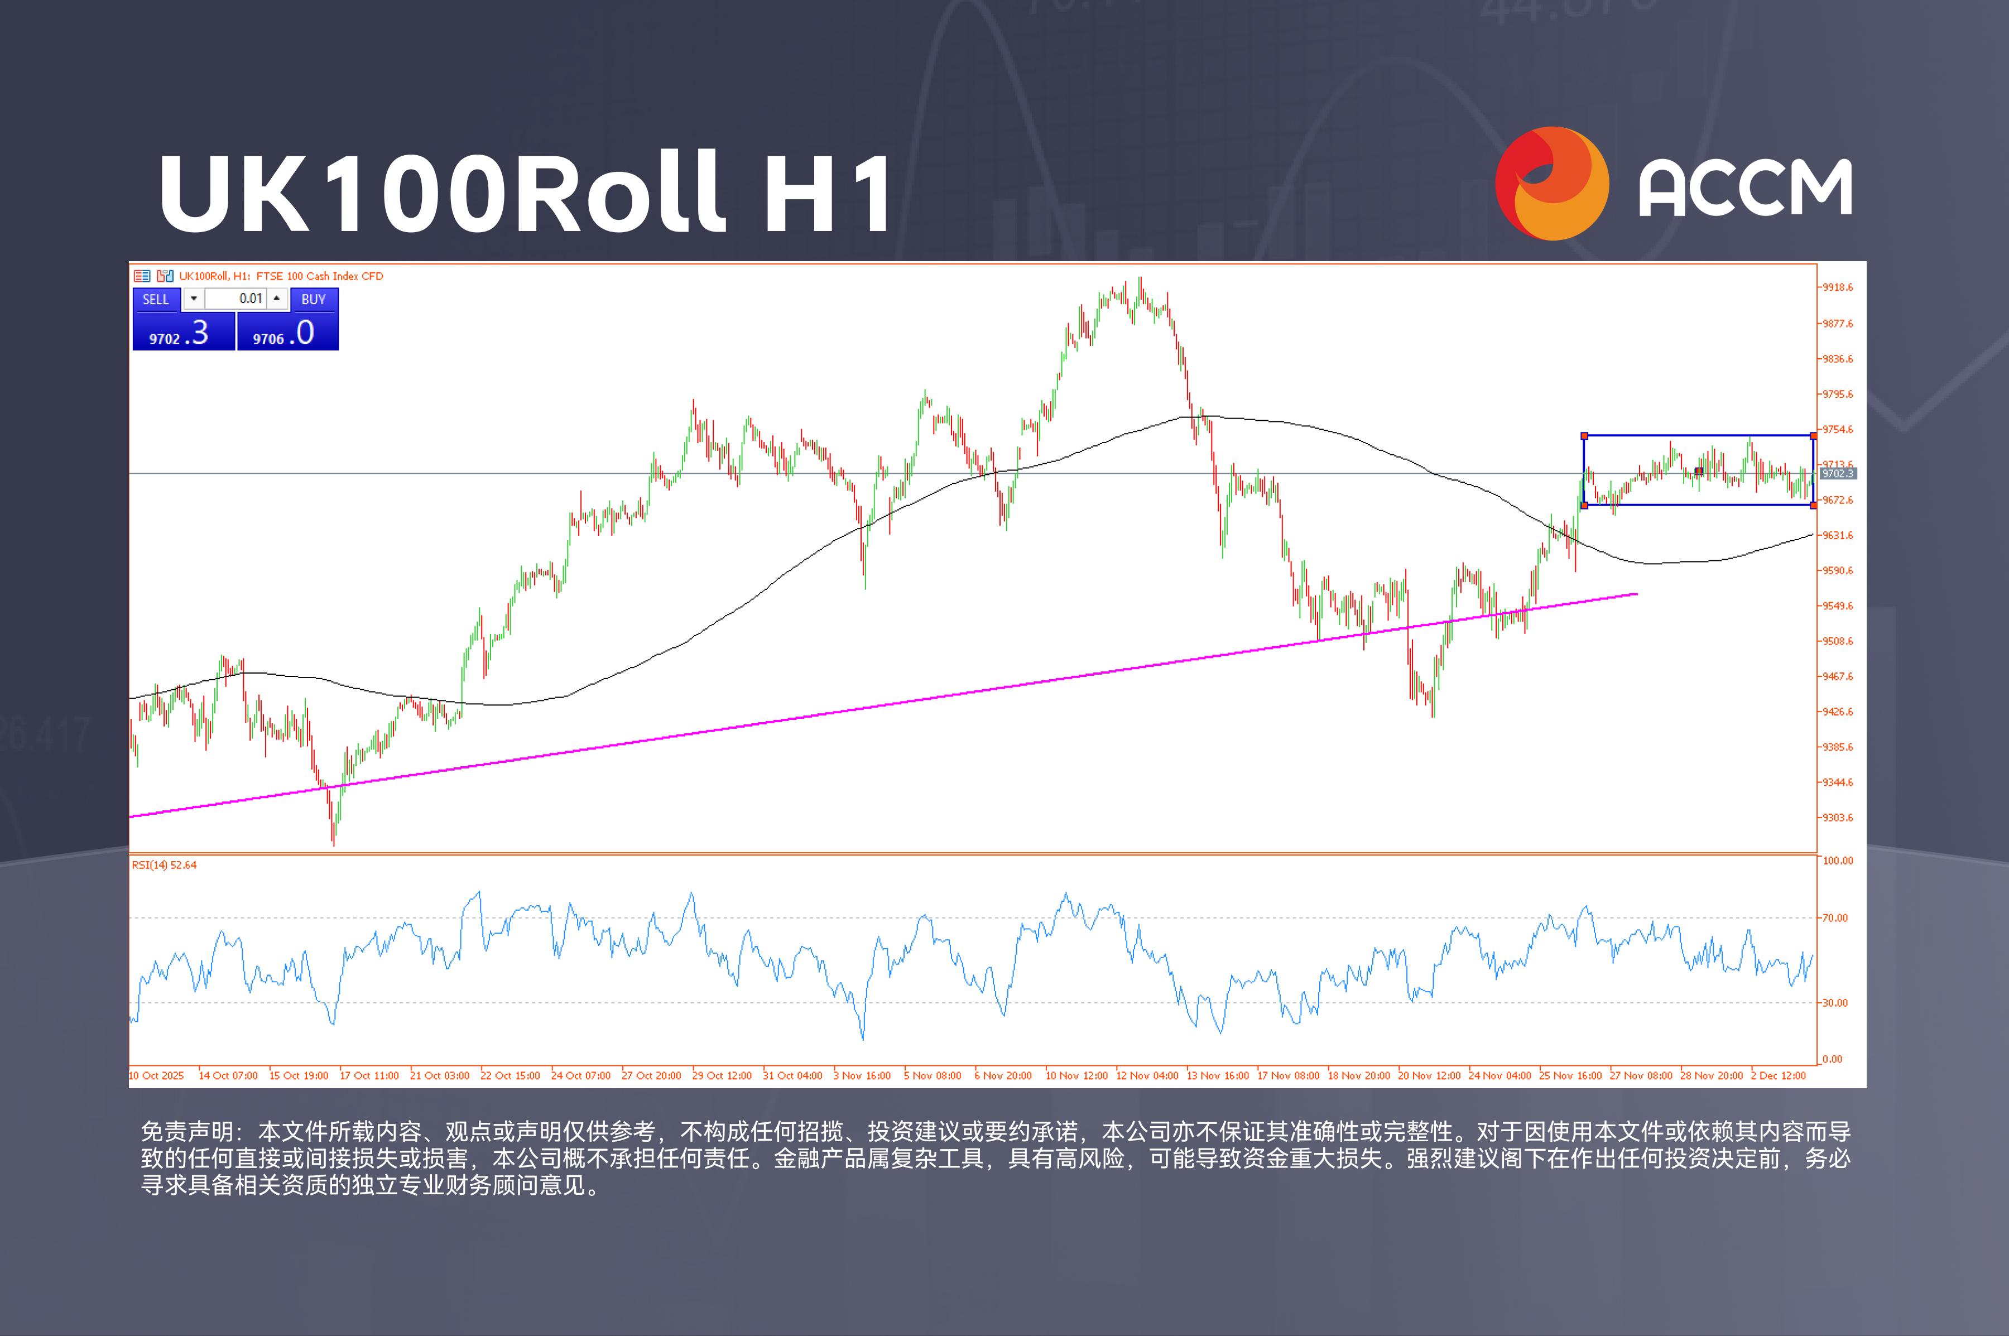Decrease trade volume with the down arrow
The height and width of the screenshot is (1336, 2009).
pos(194,299)
